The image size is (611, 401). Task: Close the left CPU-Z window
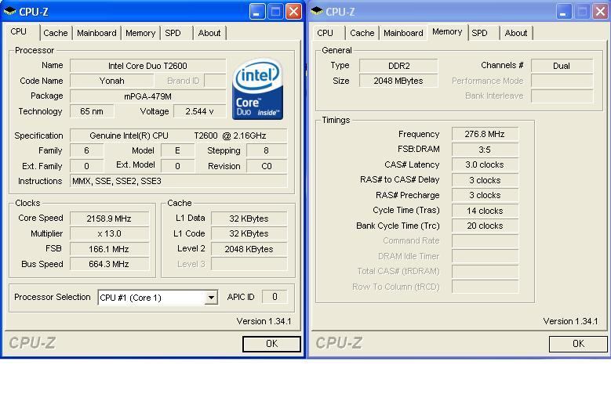click(x=294, y=12)
